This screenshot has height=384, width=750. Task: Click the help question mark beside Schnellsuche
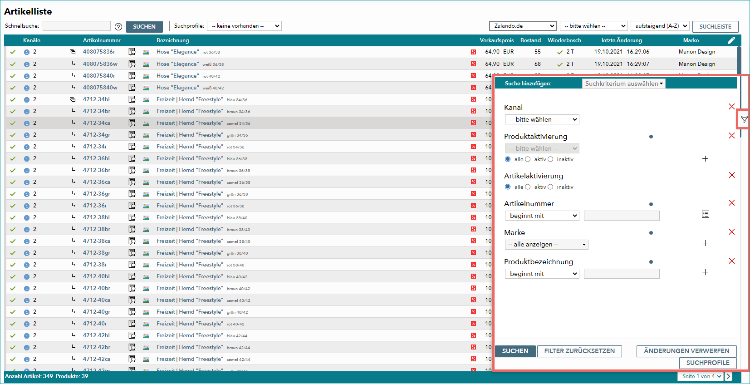pos(118,27)
